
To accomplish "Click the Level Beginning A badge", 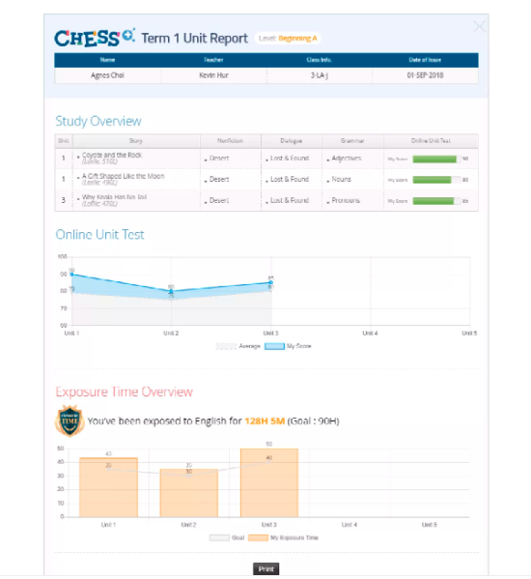I will [x=288, y=39].
